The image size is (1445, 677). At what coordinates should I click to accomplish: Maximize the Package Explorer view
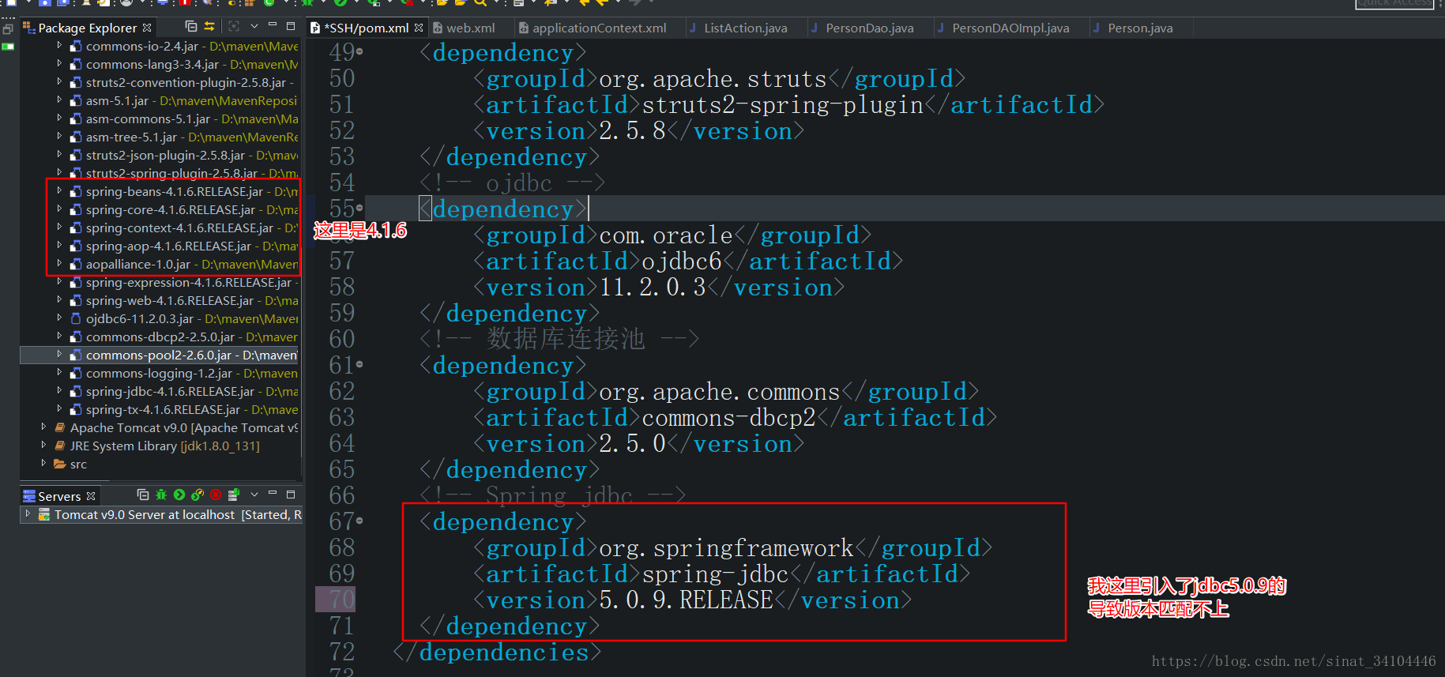pos(291,26)
